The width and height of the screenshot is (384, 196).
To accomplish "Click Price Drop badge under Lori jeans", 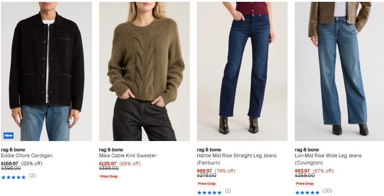I will click(305, 184).
